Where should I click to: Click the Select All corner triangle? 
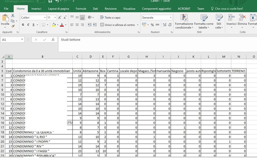pos(3,57)
